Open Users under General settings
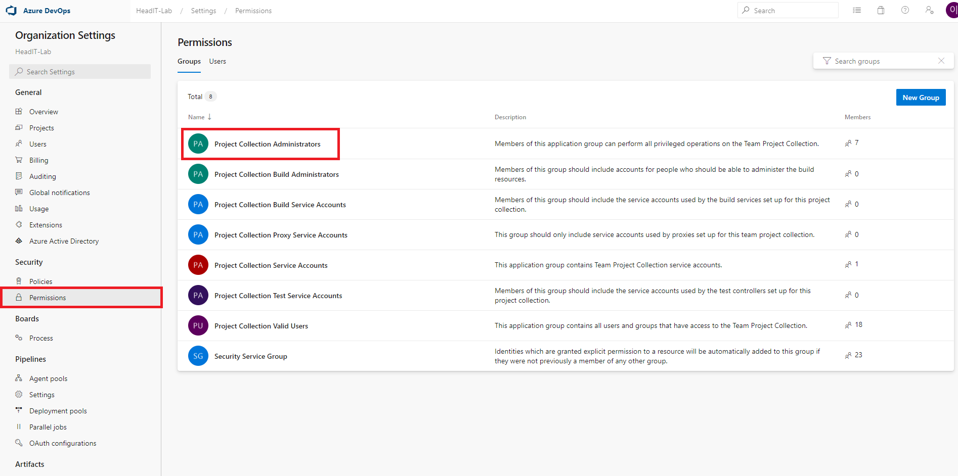Image resolution: width=958 pixels, height=476 pixels. (37, 144)
